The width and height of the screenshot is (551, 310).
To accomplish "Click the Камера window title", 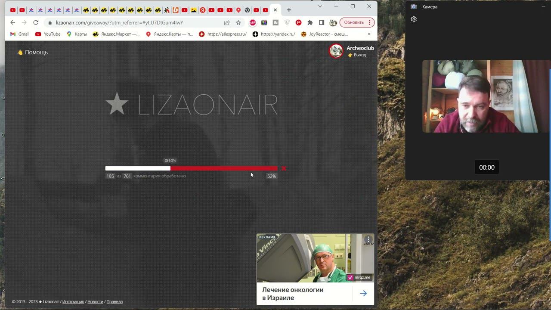I will (430, 7).
